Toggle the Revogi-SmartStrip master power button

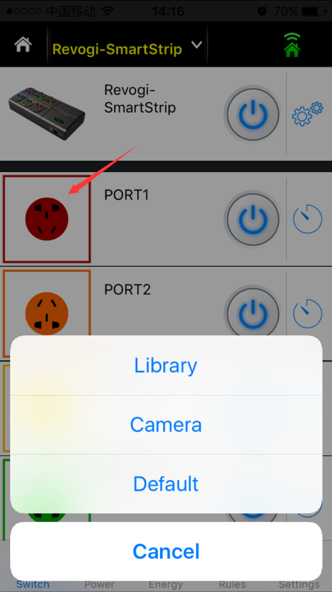(253, 114)
